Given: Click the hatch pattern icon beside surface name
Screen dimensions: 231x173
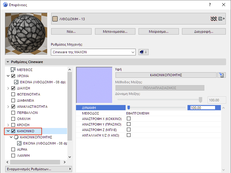Looking at the screenshot, I should point(214,19).
